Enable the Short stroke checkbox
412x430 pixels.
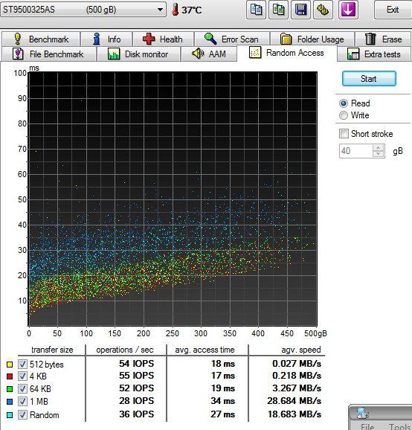click(x=344, y=134)
